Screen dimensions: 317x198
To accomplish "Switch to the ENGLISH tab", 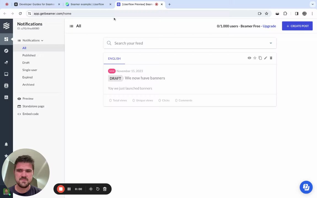I will coord(114,59).
